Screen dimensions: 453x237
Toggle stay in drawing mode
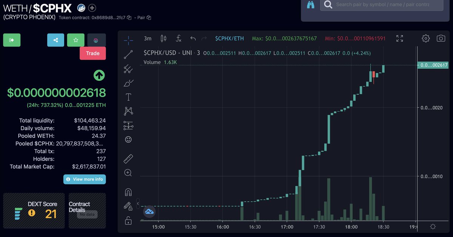(x=128, y=206)
